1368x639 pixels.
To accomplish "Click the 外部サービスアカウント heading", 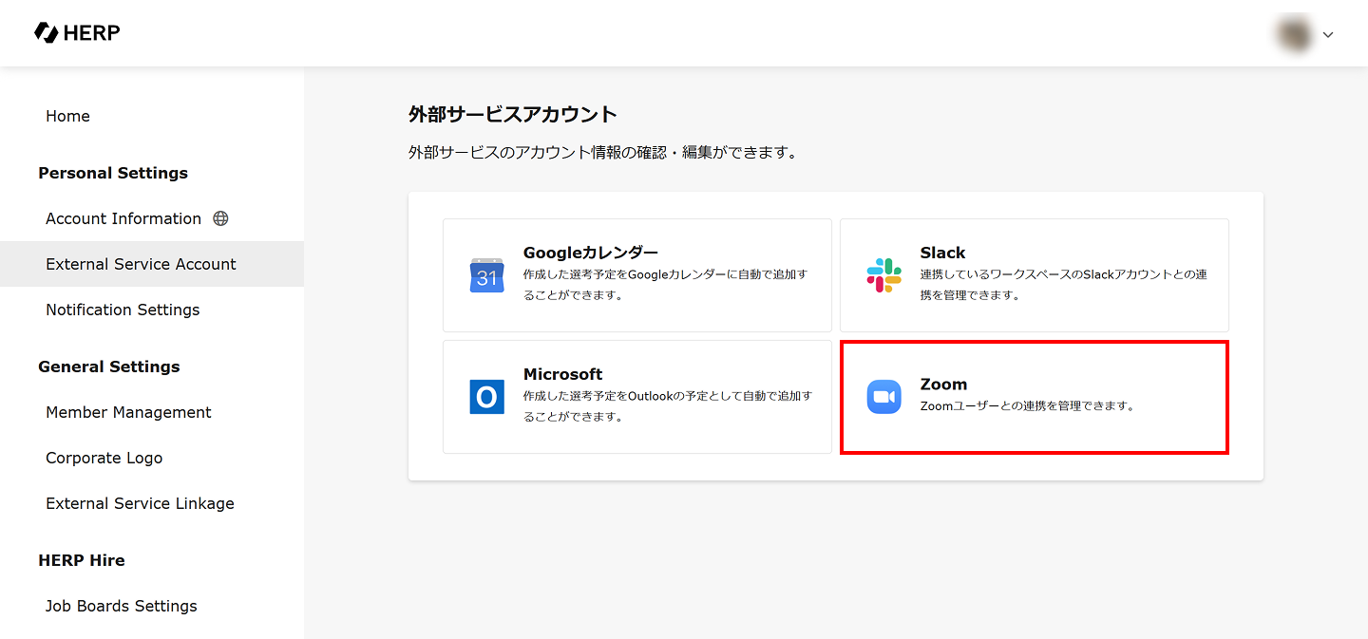I will click(513, 115).
